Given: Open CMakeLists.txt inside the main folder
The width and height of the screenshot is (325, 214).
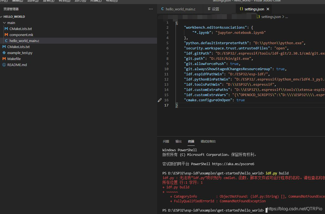Looking at the screenshot, I should click(x=20, y=29).
